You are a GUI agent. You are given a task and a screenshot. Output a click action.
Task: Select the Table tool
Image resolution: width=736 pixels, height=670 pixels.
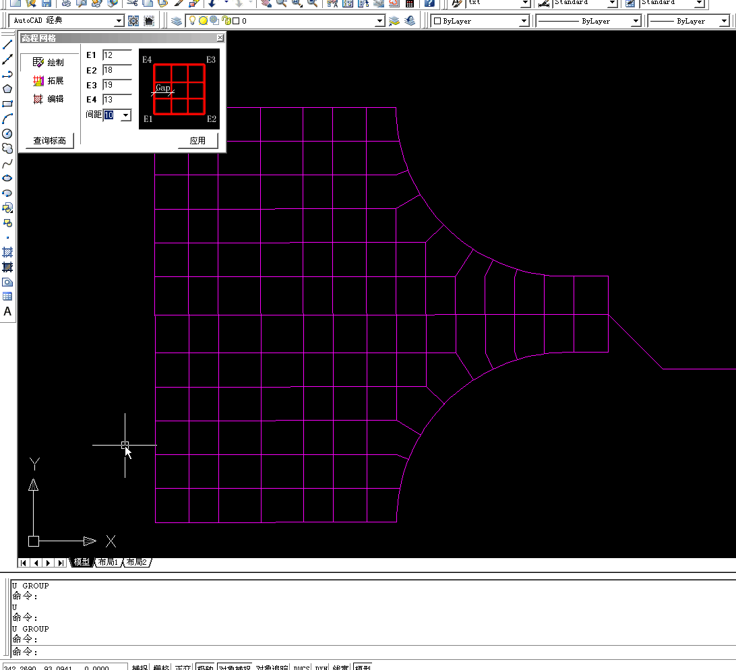pyautogui.click(x=7, y=297)
